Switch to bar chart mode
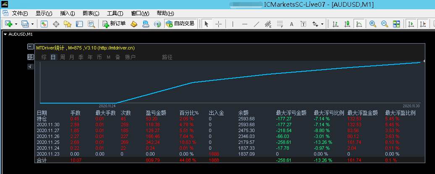Screen dimensions: 435x174 click(335, 24)
